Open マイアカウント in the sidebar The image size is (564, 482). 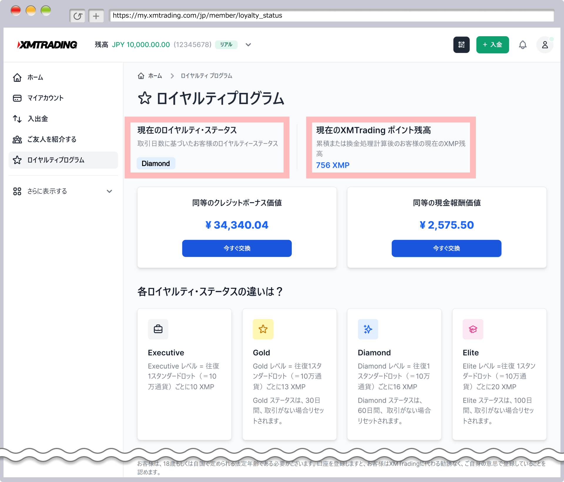click(63, 98)
